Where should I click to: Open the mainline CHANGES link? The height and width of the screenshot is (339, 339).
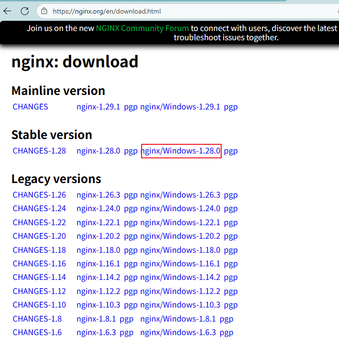[x=30, y=107]
